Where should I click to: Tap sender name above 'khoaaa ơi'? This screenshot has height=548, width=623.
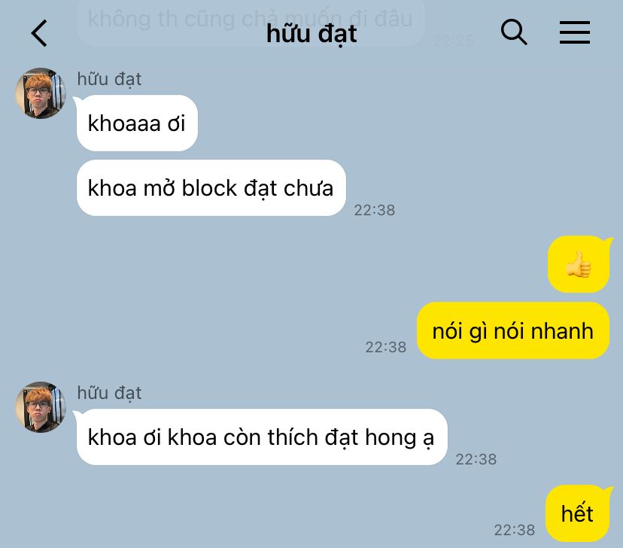(x=109, y=79)
